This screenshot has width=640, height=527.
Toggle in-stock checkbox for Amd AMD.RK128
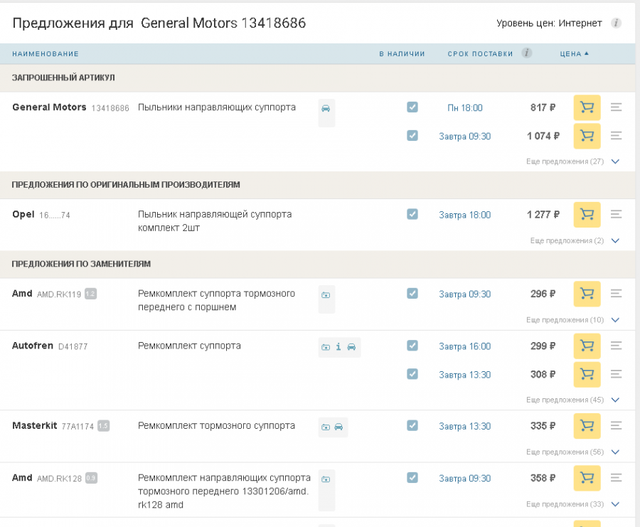(412, 478)
